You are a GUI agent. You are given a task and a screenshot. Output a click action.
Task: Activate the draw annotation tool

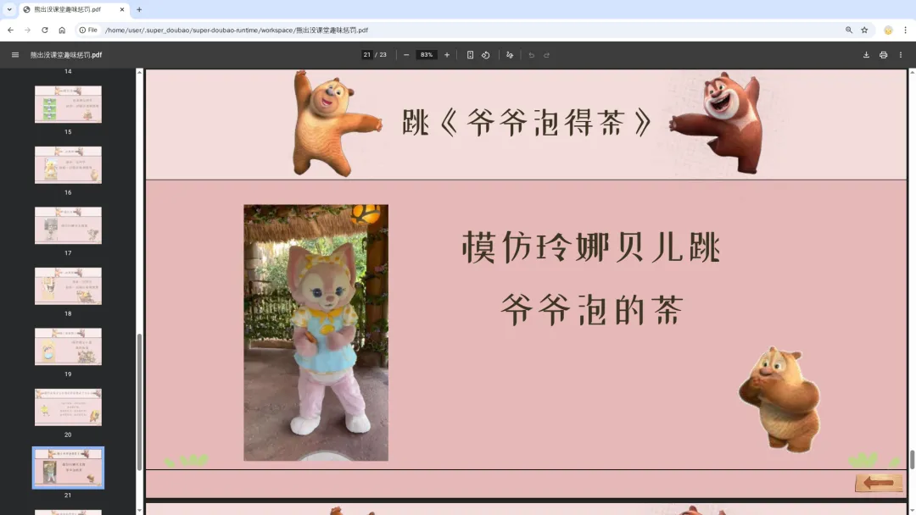coord(510,55)
